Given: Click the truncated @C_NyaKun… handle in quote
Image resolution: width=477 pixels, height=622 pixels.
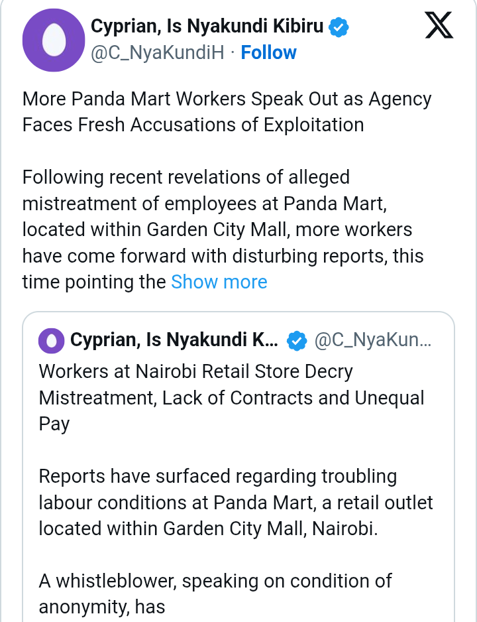Looking at the screenshot, I should click(x=373, y=341).
